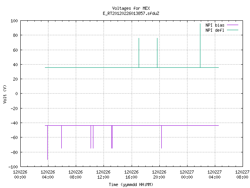Click the "NPI defl" legend label
This screenshot has width=250, height=188.
point(215,30)
